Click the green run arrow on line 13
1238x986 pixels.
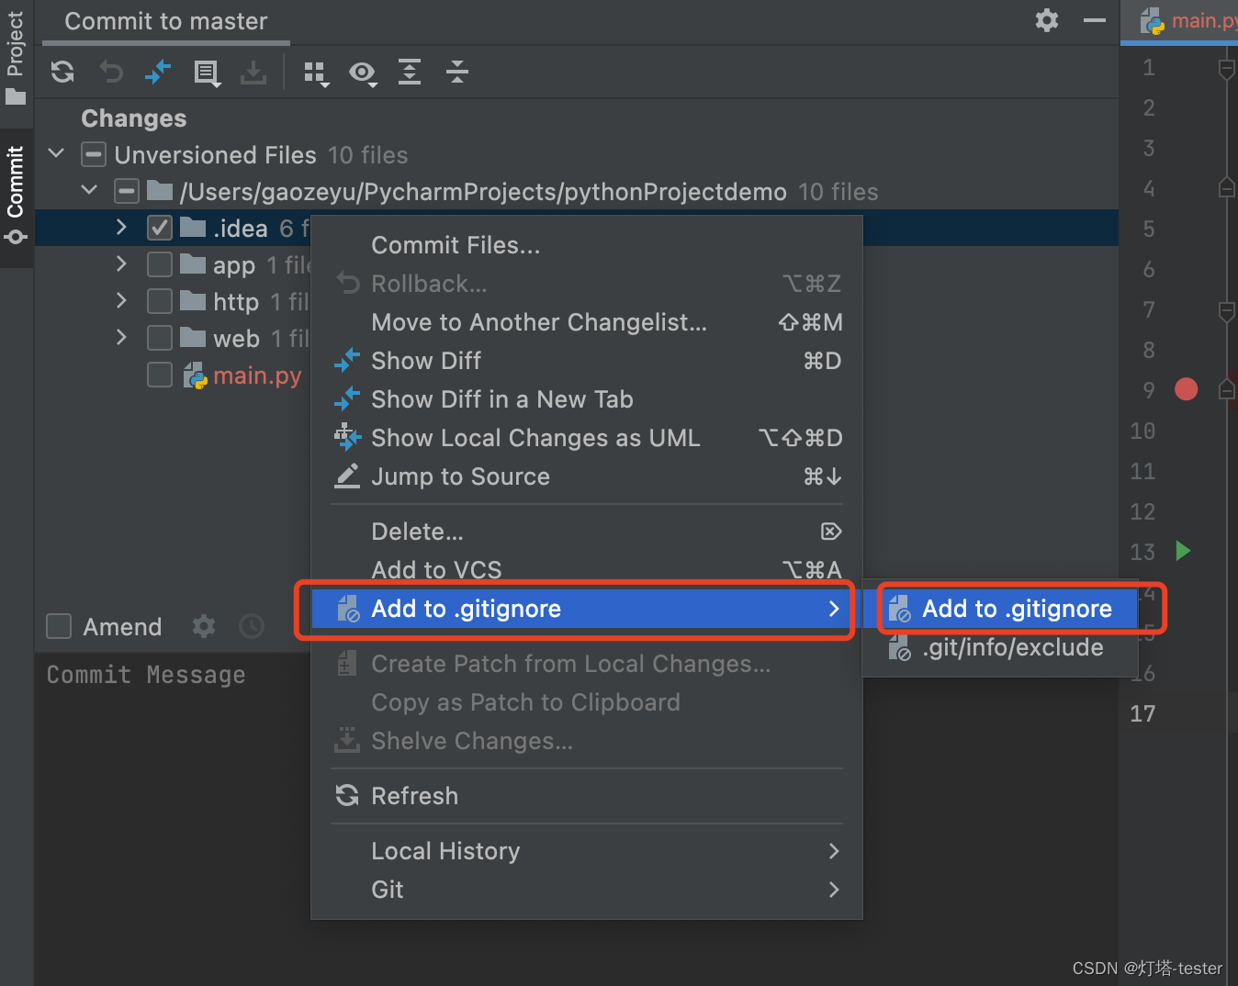(x=1184, y=551)
